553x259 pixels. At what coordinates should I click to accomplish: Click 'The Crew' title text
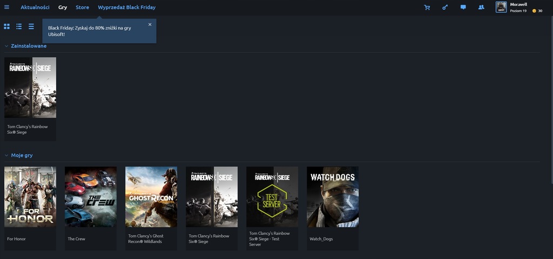76,239
